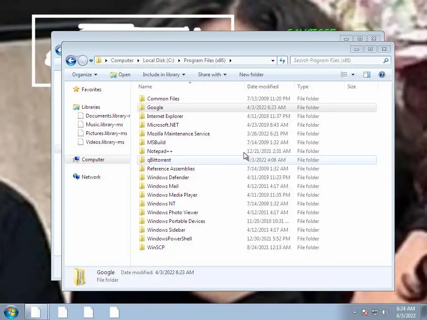Image resolution: width=427 pixels, height=320 pixels.
Task: Expand address bar previous locations dropdown
Action: tap(273, 61)
